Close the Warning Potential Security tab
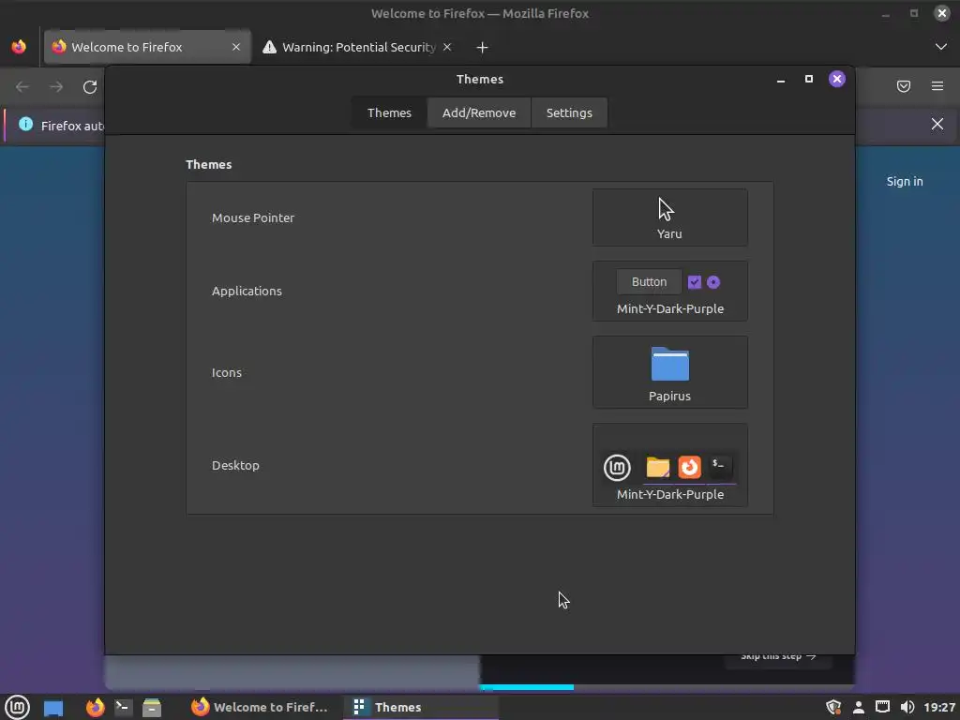This screenshot has height=720, width=960. pos(447,47)
